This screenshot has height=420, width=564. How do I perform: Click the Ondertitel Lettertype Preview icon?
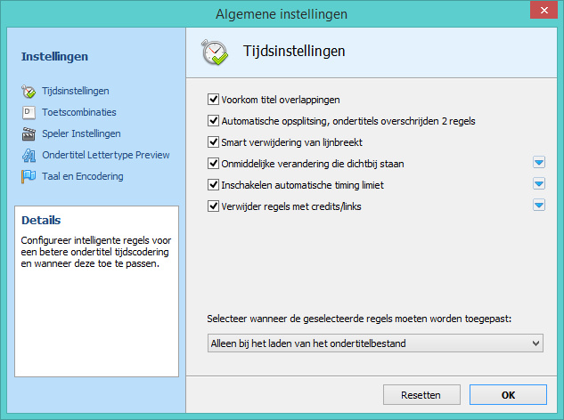(x=28, y=155)
